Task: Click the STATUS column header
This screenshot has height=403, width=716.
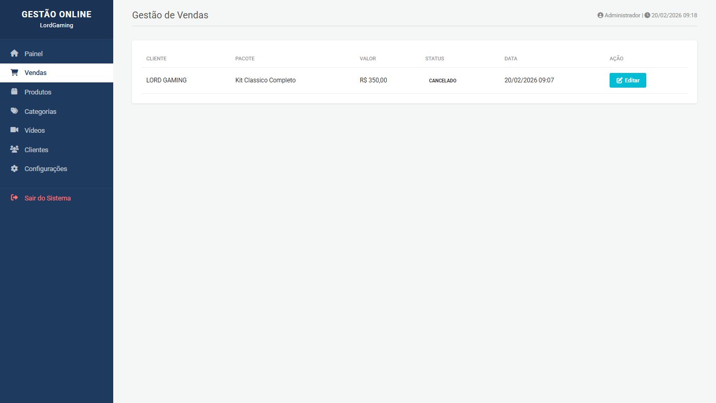Action: pos(435,59)
